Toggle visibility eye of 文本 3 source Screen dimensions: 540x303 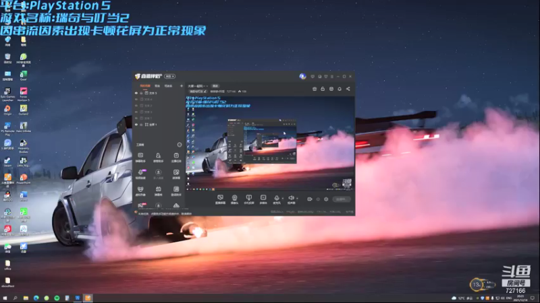[x=136, y=112]
